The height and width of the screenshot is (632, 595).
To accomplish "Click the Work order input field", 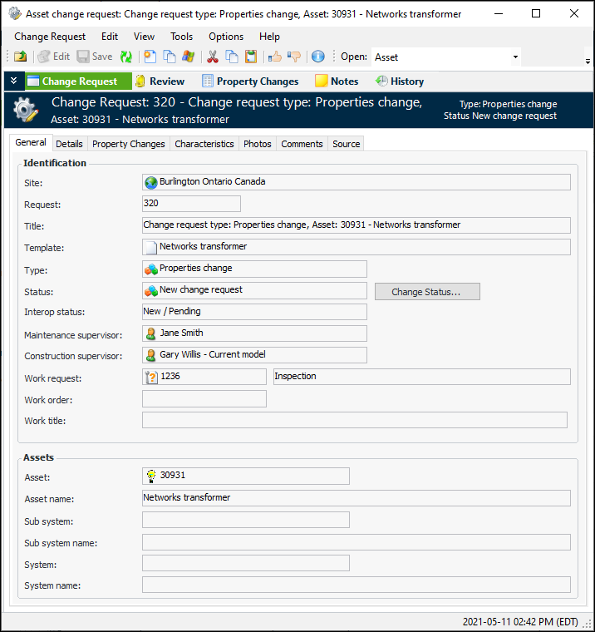I will coord(204,399).
